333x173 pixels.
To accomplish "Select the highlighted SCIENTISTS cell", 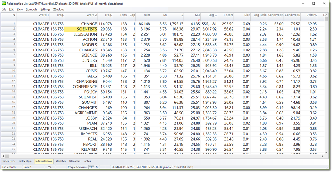I will pyautogui.click(x=81, y=29).
